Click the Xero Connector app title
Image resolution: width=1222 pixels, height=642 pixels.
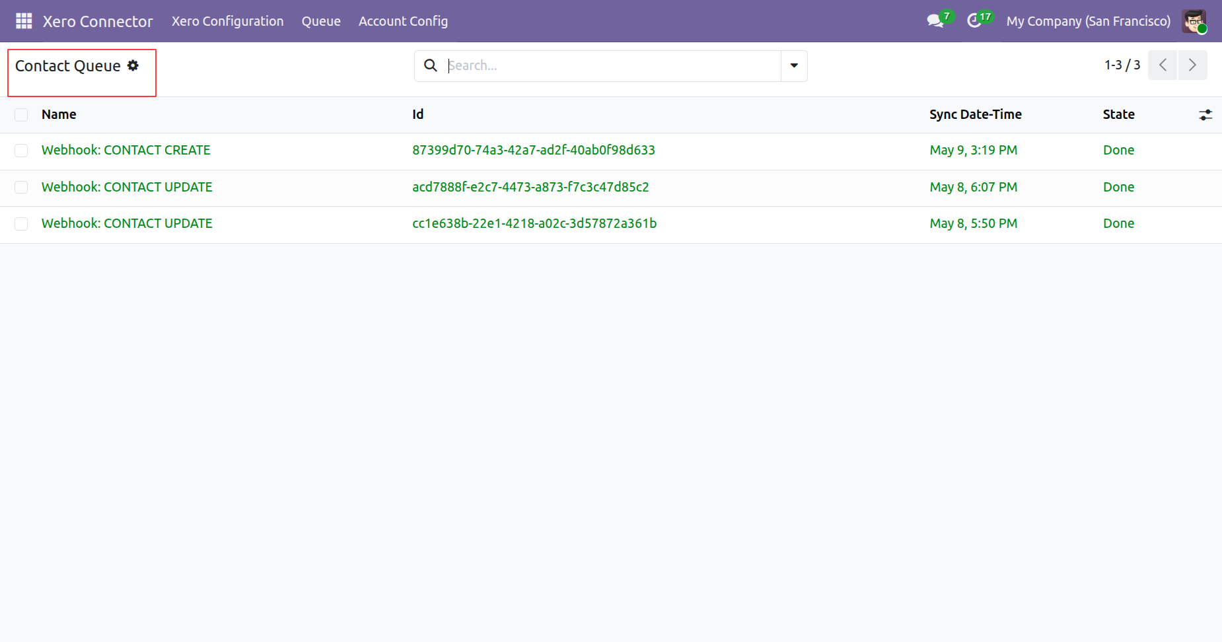tap(98, 21)
